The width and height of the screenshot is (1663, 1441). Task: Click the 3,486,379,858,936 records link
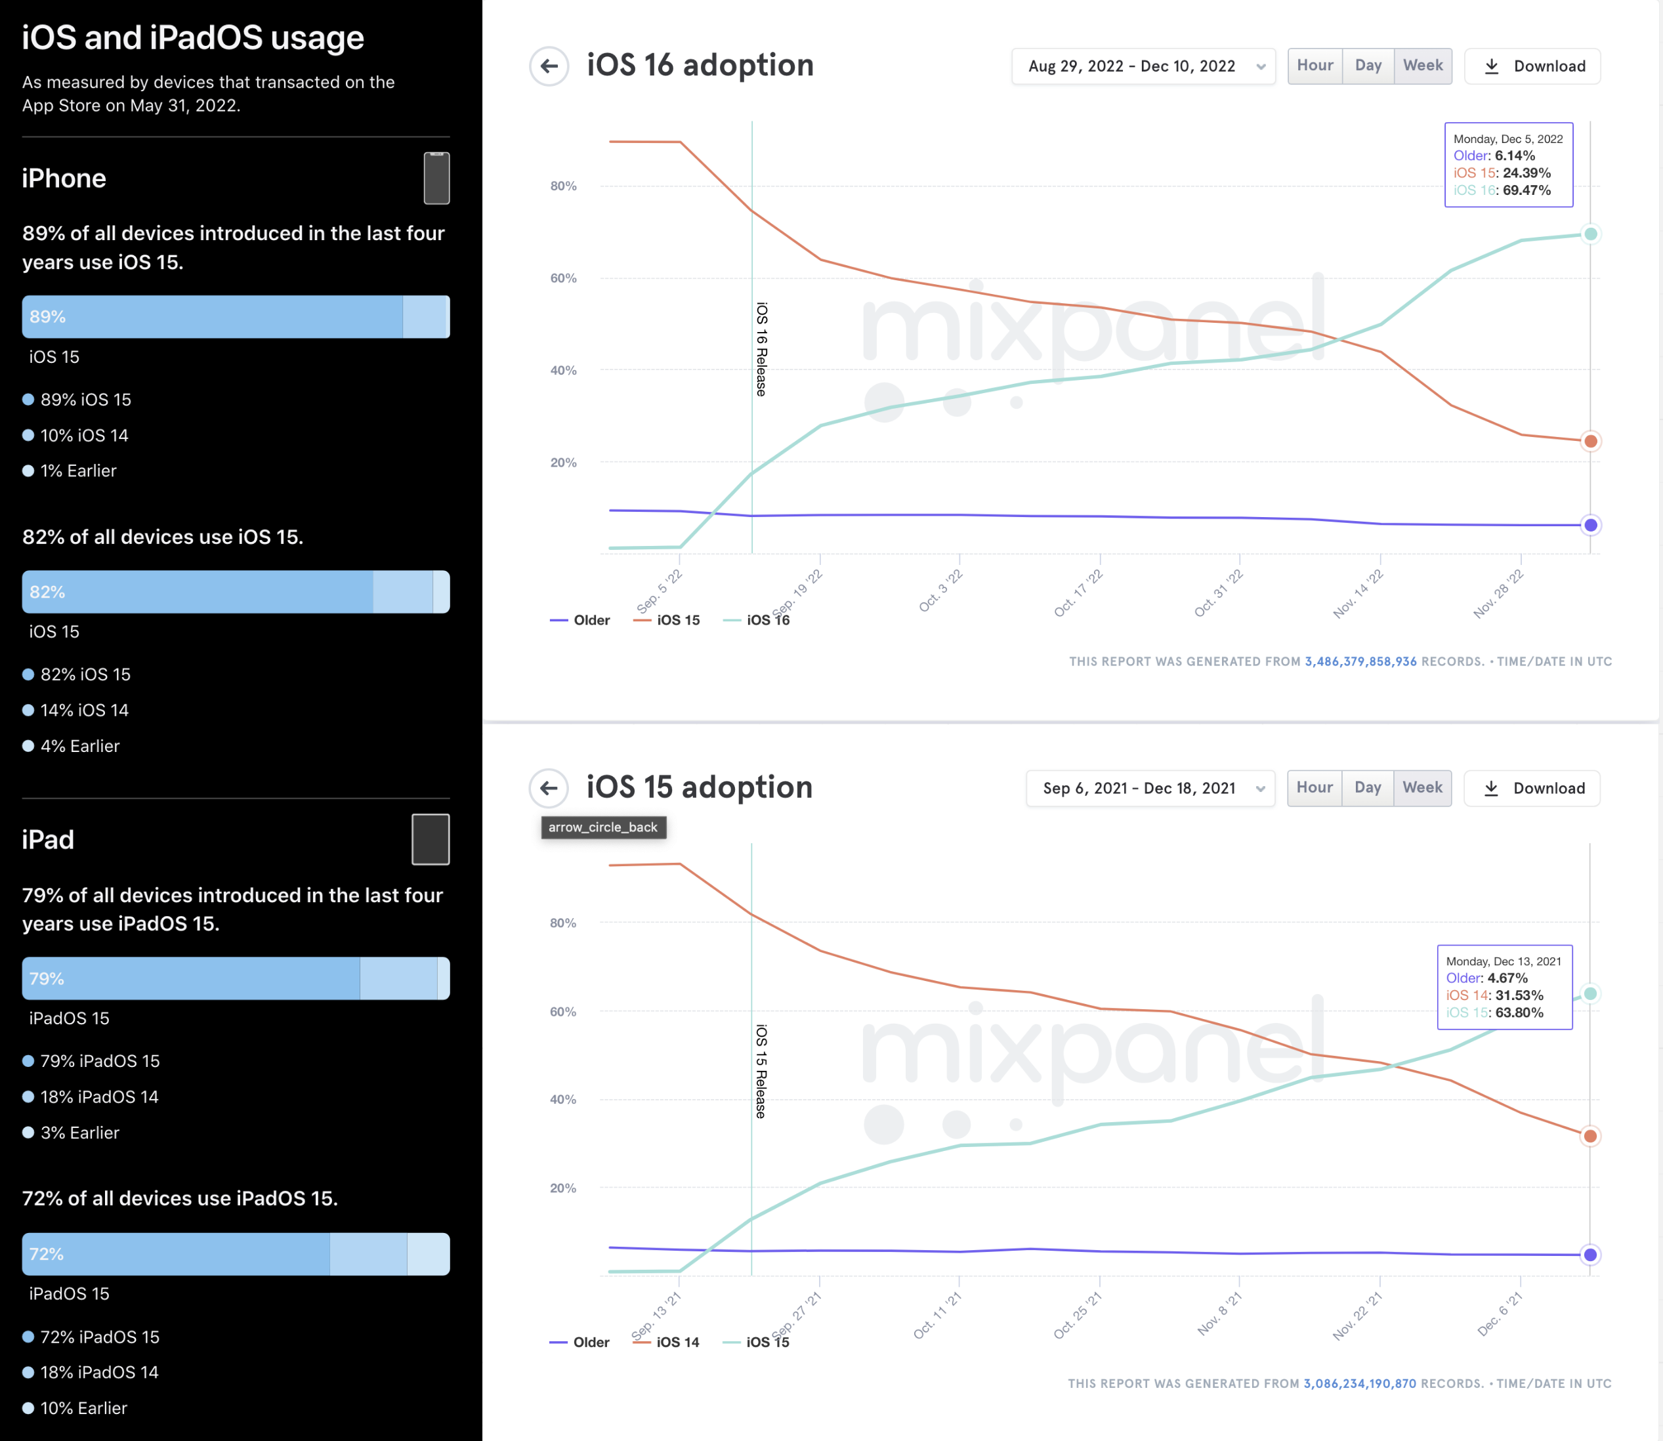1360,661
